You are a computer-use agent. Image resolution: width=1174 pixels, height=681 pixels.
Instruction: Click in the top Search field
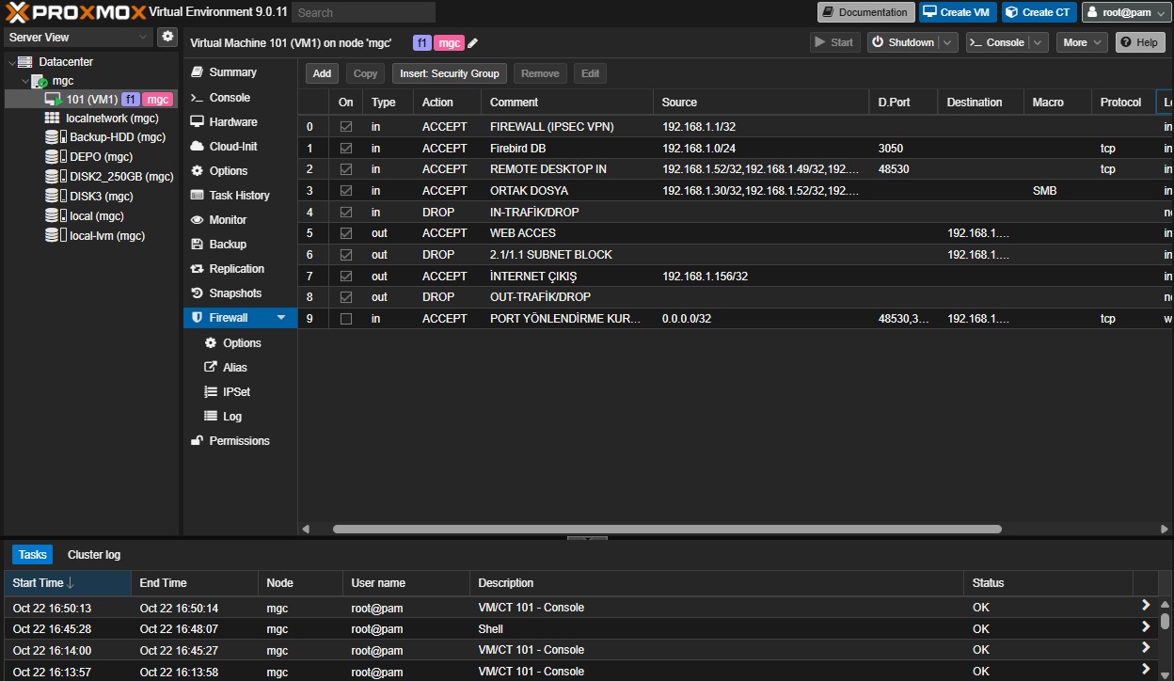pos(363,12)
